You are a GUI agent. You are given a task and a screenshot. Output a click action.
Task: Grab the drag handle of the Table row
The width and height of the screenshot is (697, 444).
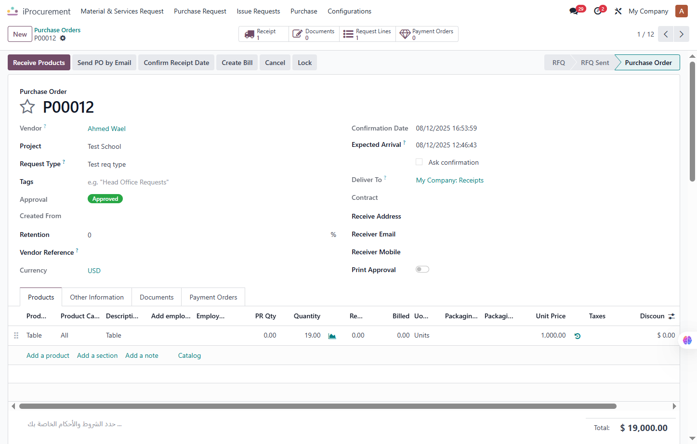point(16,335)
